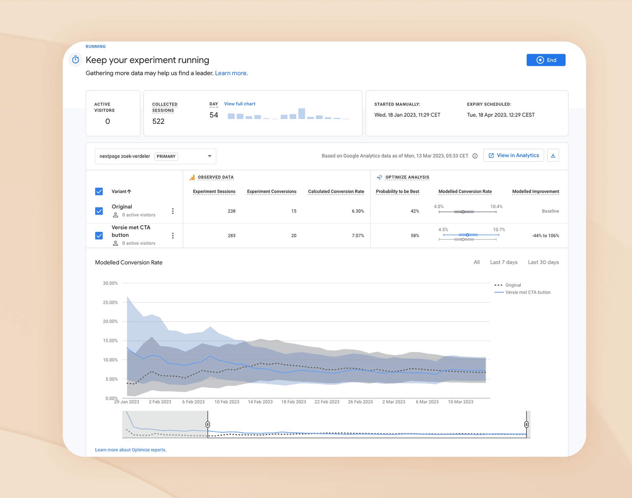
Task: Switch chart to Last 7 days
Action: (x=504, y=262)
